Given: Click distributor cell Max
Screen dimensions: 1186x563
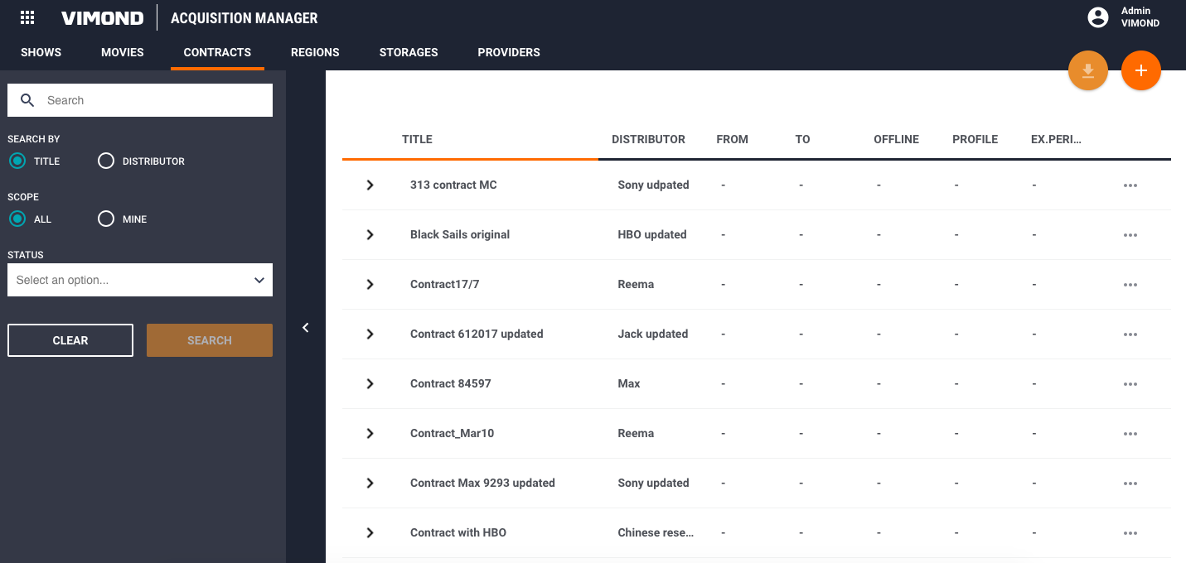Looking at the screenshot, I should (x=629, y=383).
